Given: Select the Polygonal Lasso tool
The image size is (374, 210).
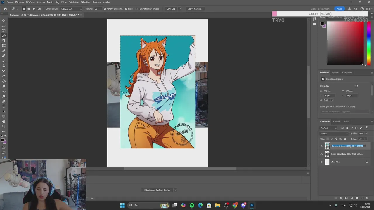Looking at the screenshot, I should pos(4,30).
